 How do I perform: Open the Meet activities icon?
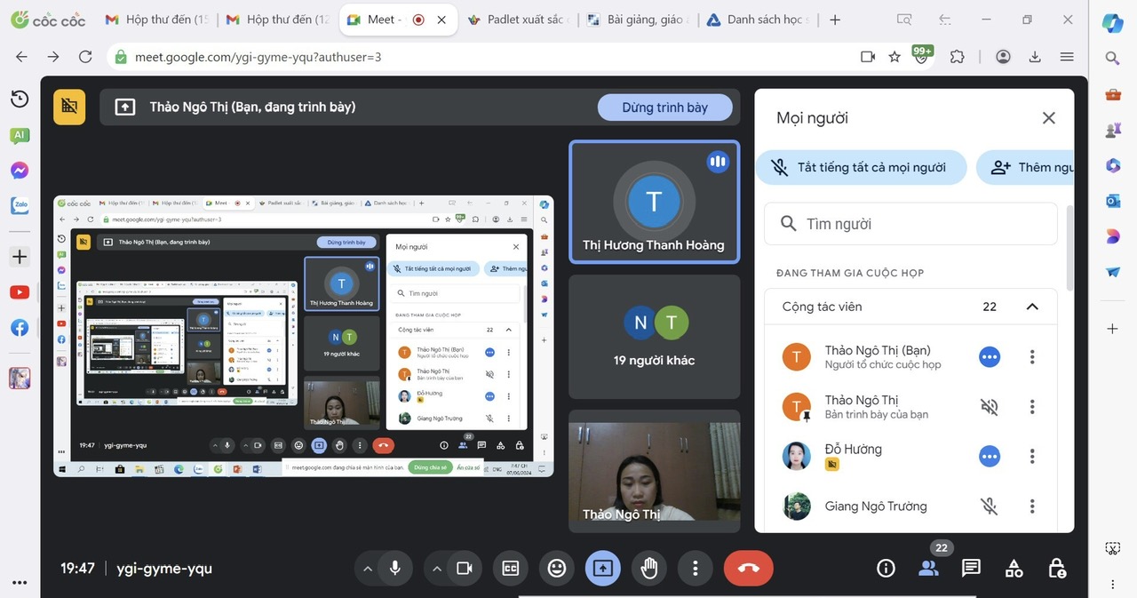pos(1014,568)
